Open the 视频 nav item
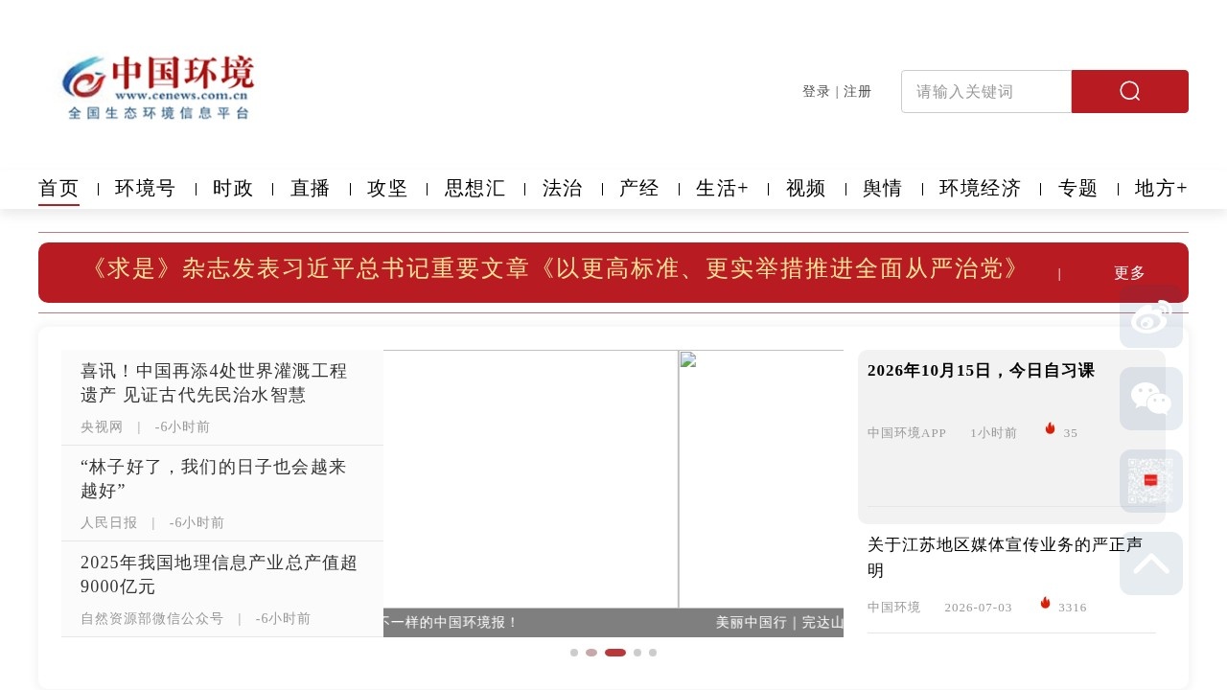This screenshot has height=690, width=1227. point(806,188)
